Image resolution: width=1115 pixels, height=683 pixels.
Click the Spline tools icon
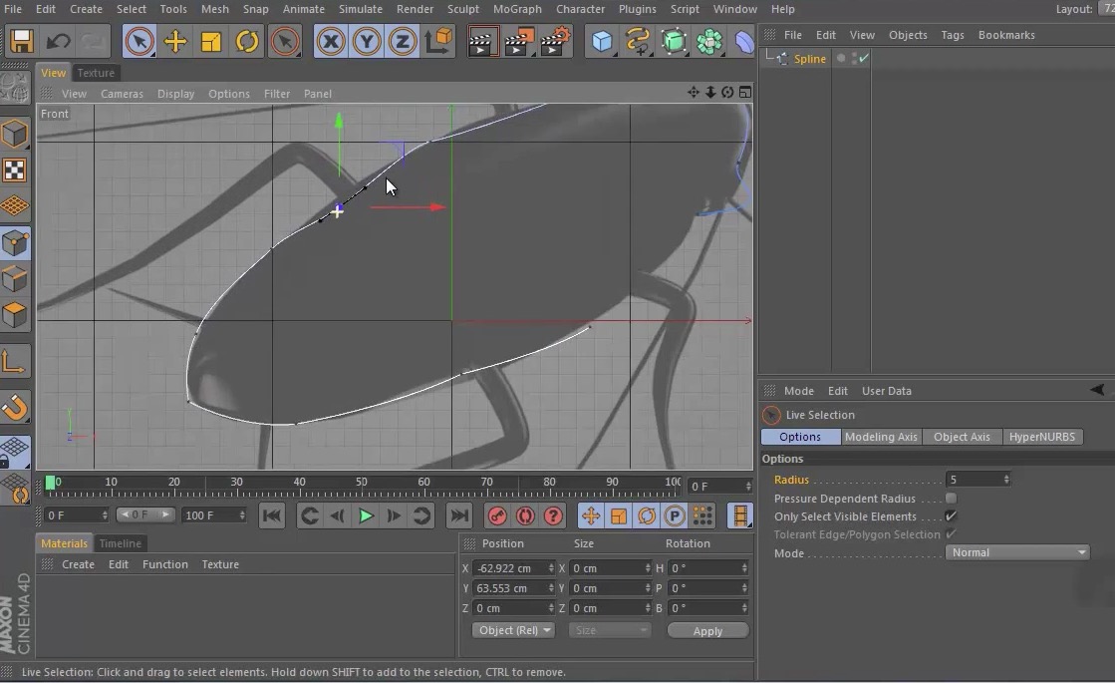tap(639, 41)
